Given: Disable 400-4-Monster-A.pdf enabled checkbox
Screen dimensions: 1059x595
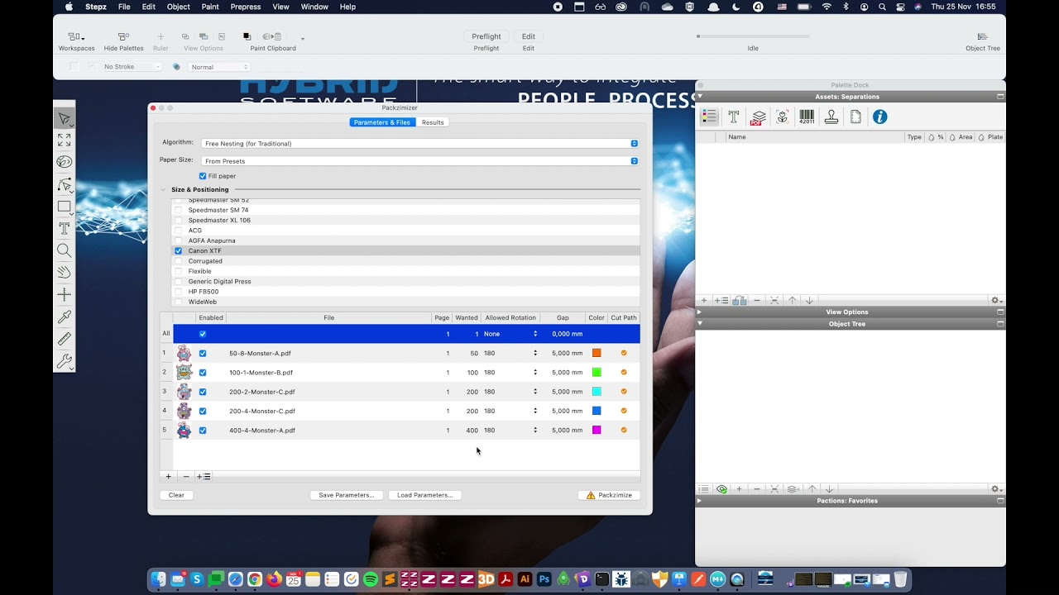Looking at the screenshot, I should point(203,431).
